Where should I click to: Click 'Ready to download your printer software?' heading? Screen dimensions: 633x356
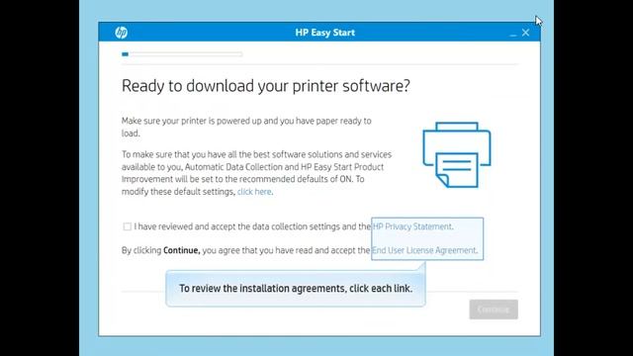pyautogui.click(x=266, y=86)
